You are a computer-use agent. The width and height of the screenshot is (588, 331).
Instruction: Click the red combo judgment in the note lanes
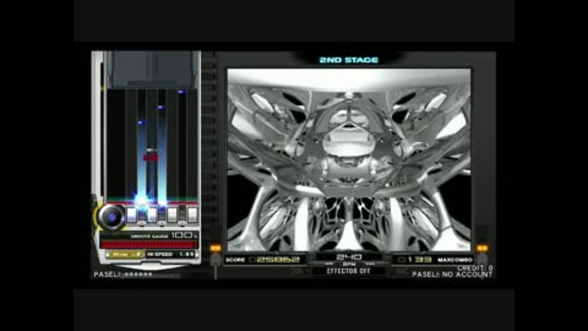[x=151, y=158]
